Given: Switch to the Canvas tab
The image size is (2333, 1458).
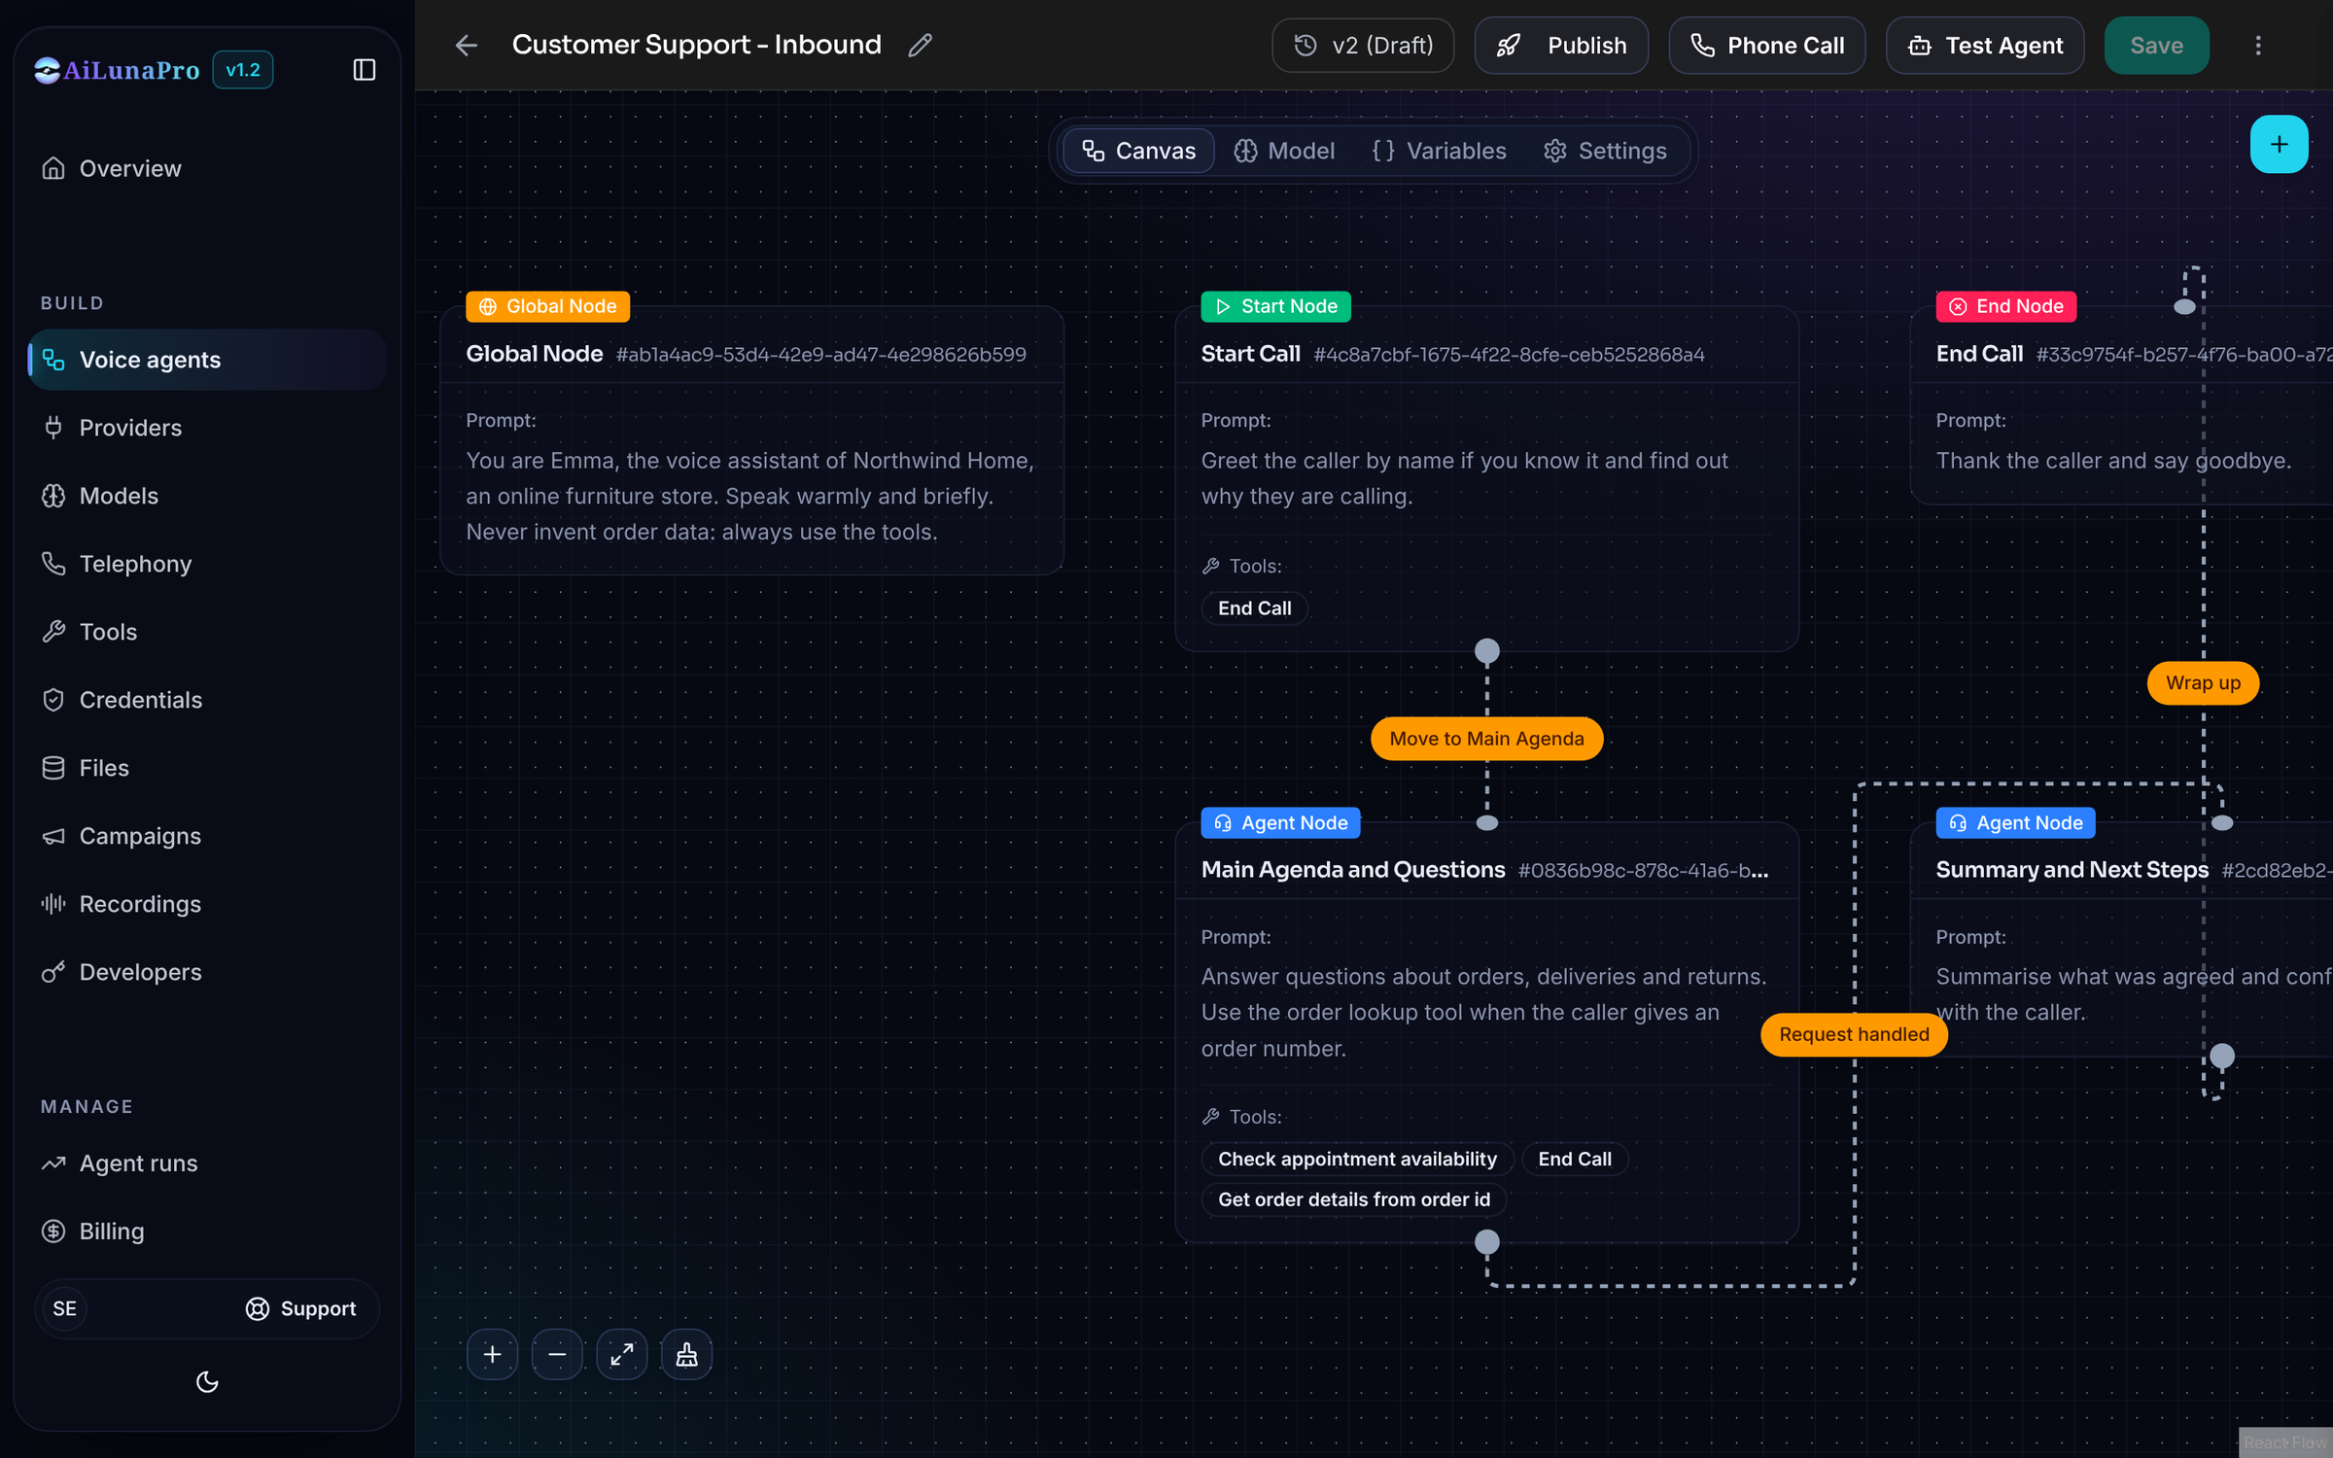Looking at the screenshot, I should pos(1138,151).
